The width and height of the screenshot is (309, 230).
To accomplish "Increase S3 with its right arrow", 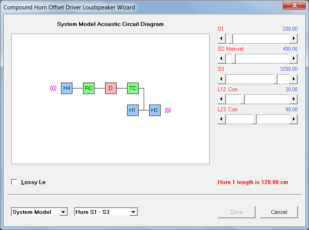I will 293,79.
